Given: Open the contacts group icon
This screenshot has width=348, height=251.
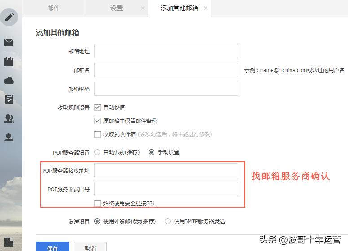Looking at the screenshot, I should point(9,118).
